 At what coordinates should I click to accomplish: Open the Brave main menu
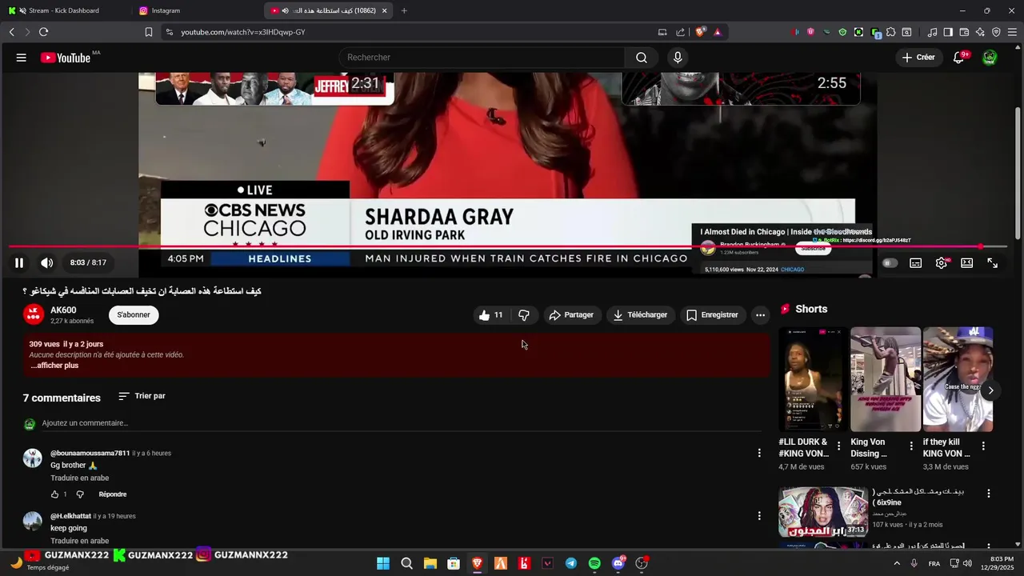1012,32
